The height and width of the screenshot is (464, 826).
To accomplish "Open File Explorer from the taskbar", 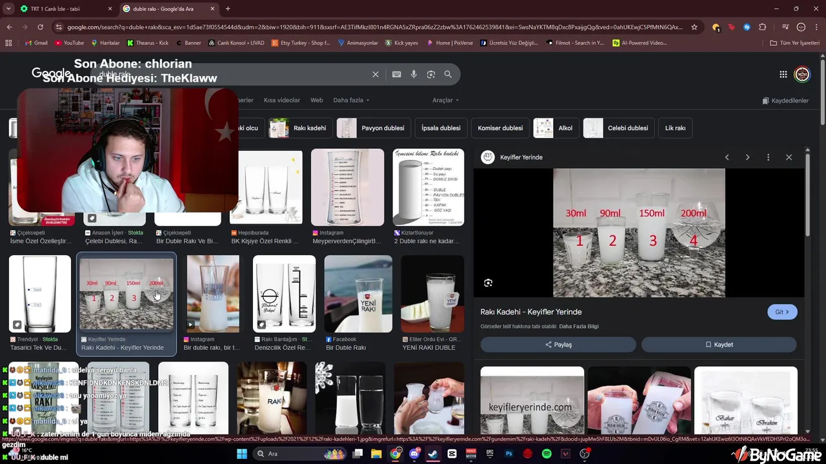I will click(x=376, y=454).
